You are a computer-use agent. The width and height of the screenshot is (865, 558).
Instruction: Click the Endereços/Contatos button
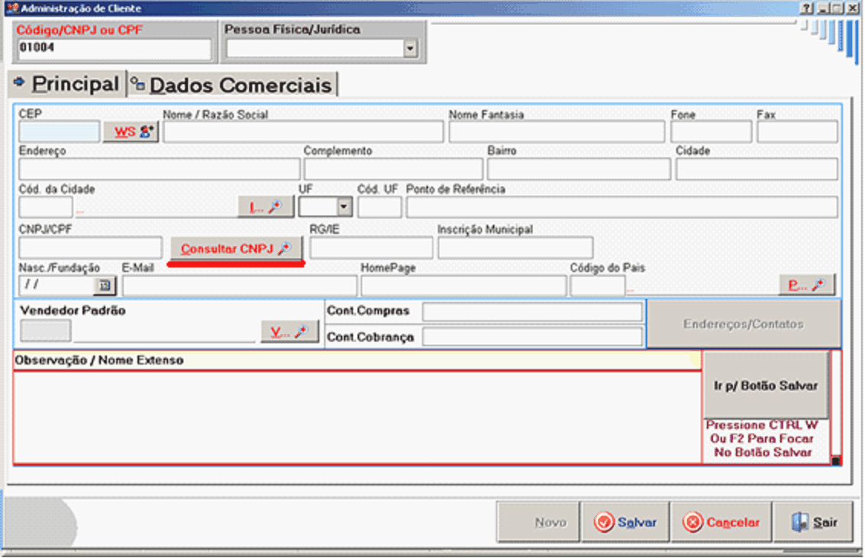tap(743, 324)
